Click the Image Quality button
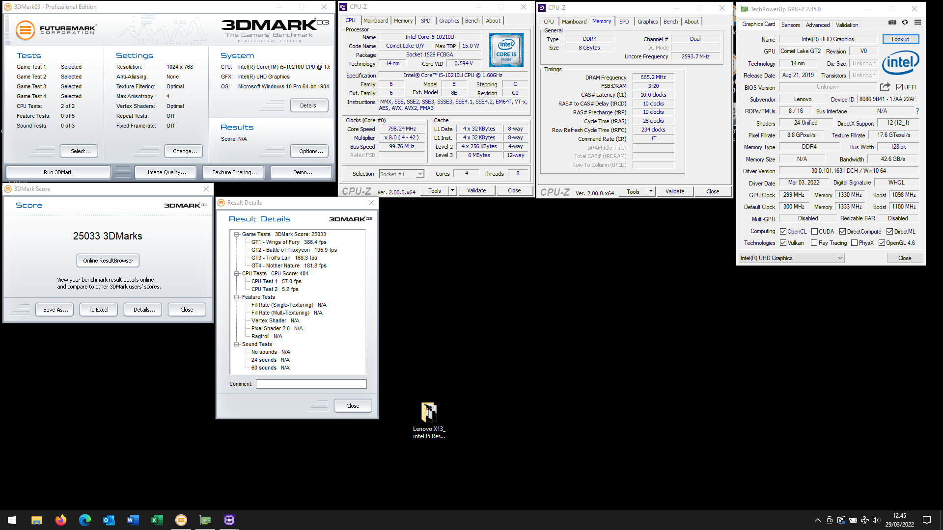 (166, 172)
